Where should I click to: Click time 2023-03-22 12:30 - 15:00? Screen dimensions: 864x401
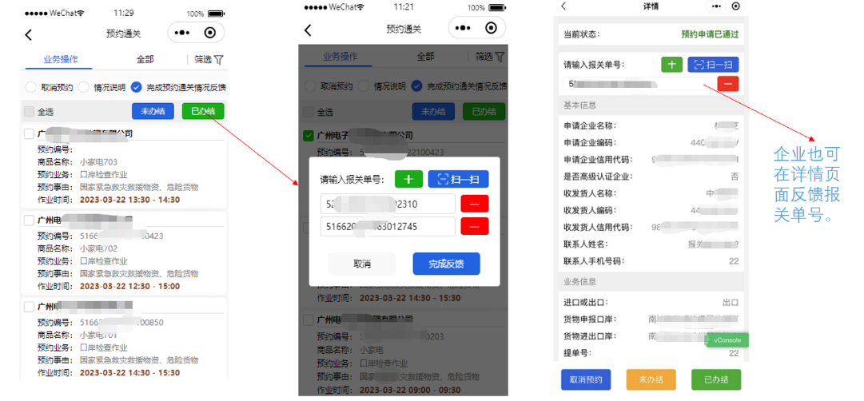[130, 286]
